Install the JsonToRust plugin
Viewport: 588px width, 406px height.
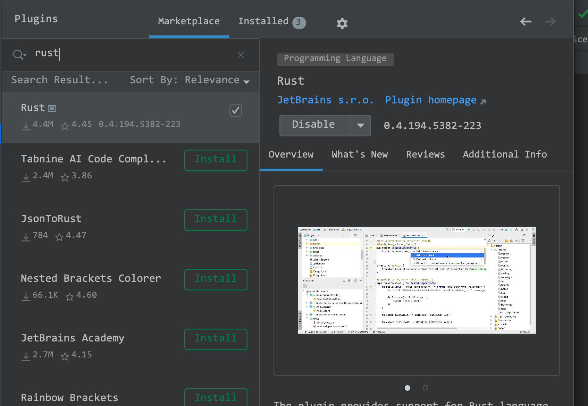point(216,220)
